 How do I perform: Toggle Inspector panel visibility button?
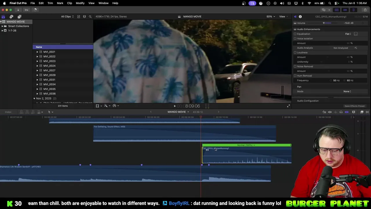[x=353, y=10]
